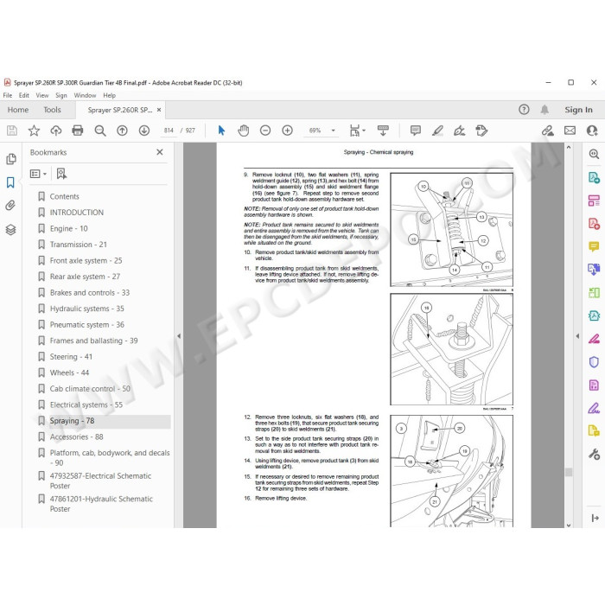Open the attachments paperclip panel

click(x=10, y=206)
